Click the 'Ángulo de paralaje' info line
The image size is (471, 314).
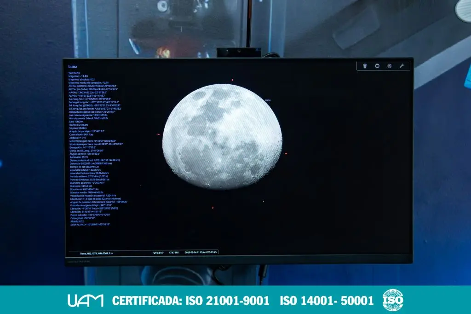click(87, 131)
